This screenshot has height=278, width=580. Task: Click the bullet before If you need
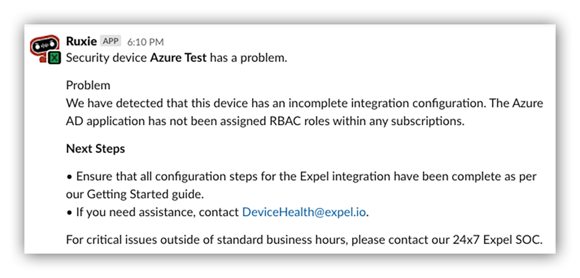(x=69, y=213)
